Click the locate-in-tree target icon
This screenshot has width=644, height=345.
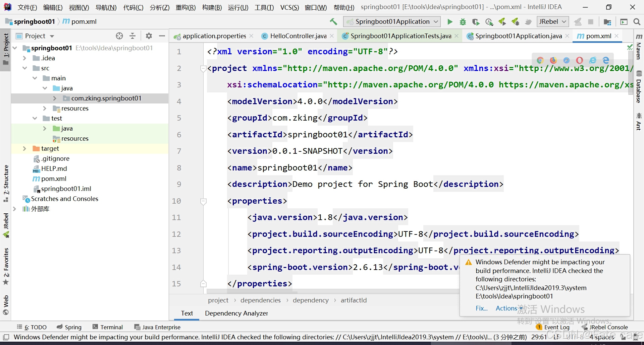pos(119,36)
